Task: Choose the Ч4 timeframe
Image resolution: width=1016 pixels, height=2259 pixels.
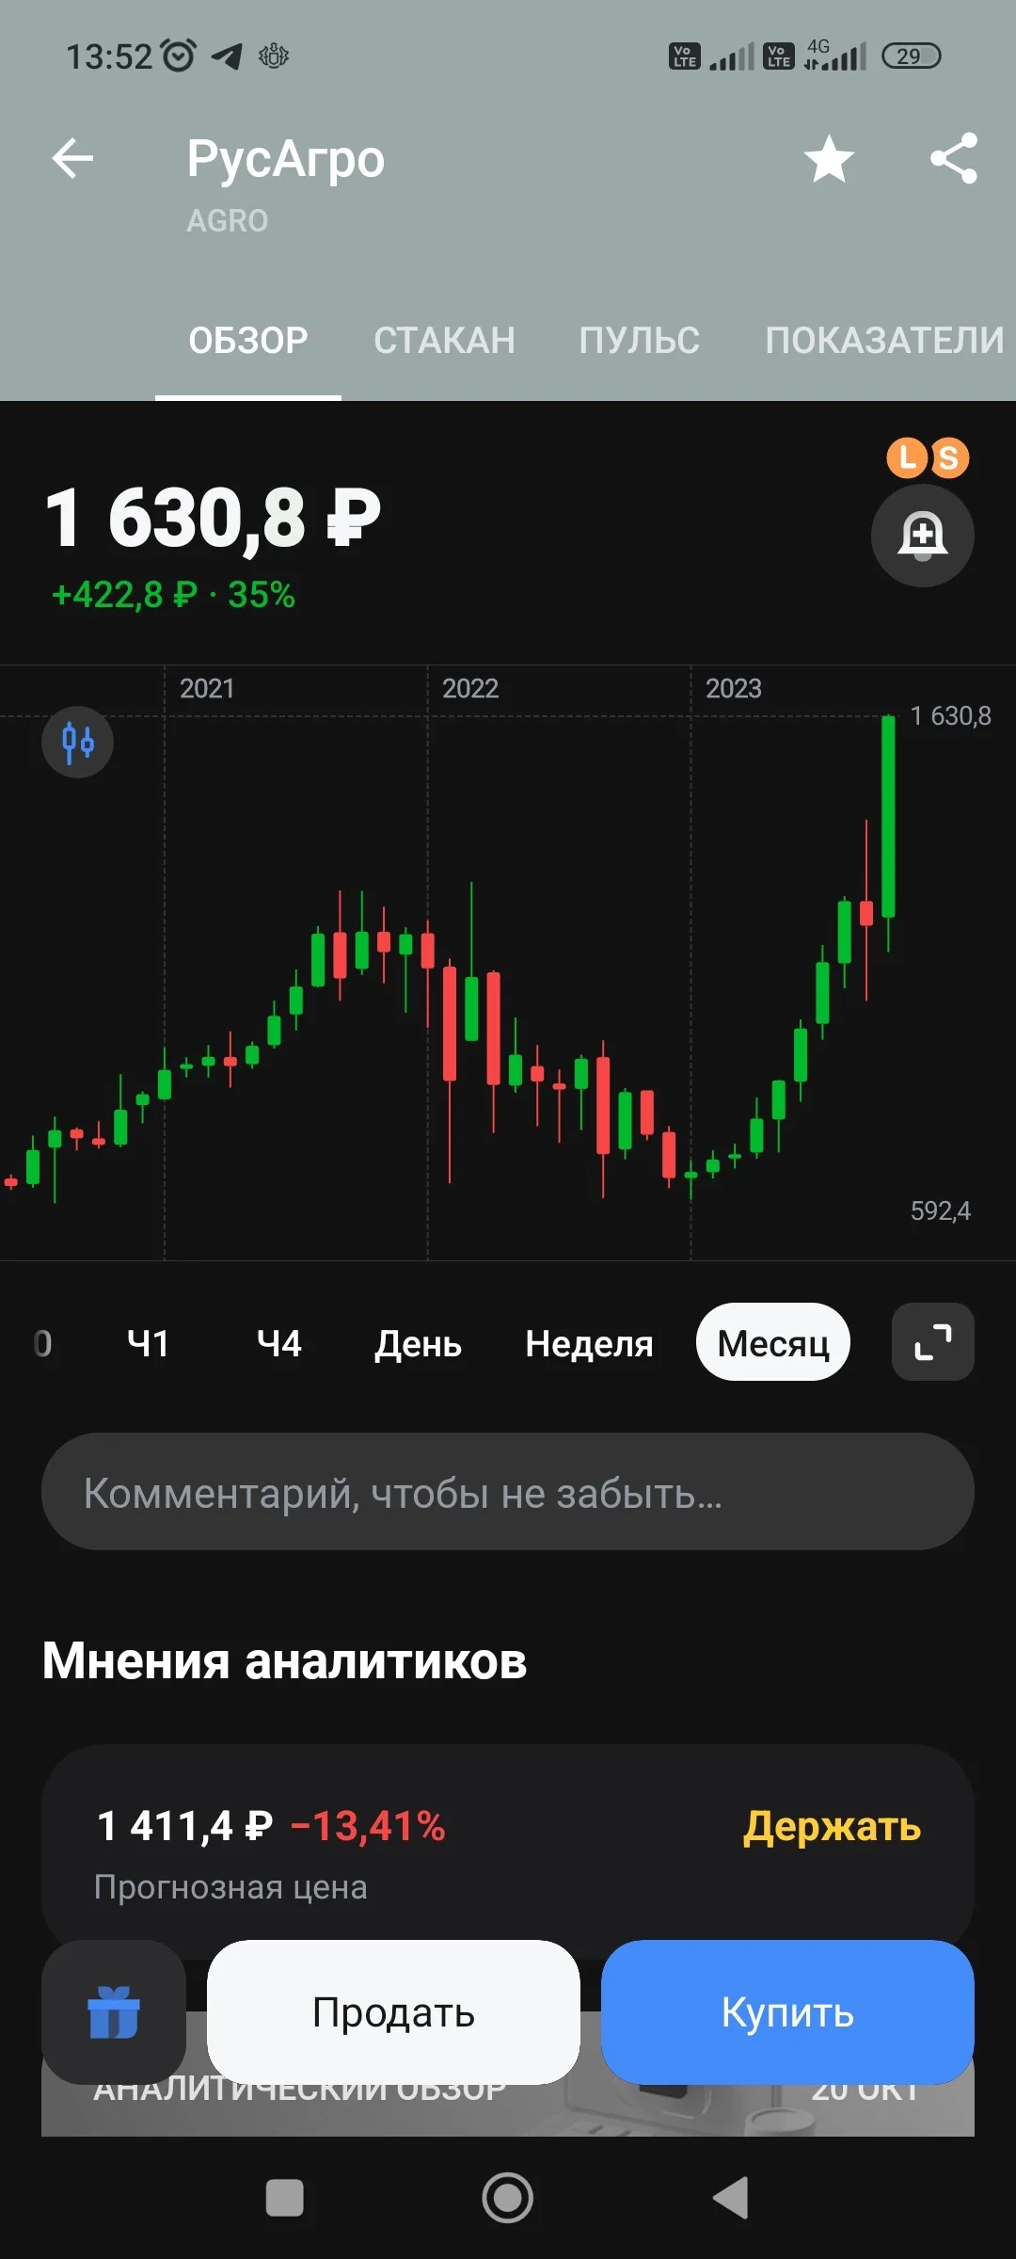Action: pyautogui.click(x=279, y=1343)
